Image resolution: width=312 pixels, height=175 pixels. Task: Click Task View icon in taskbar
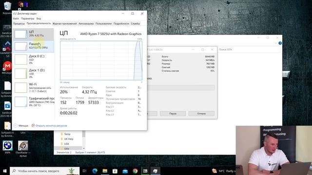[84, 171]
